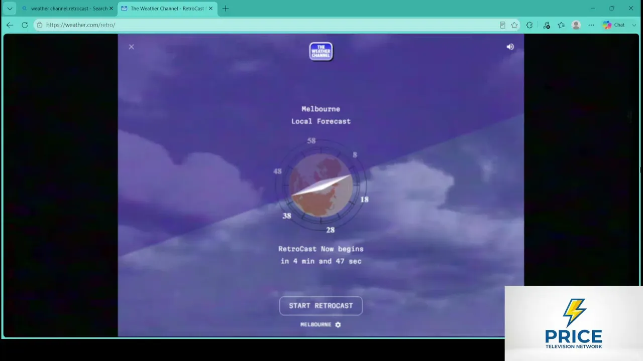Refresh the current page
Viewport: 643px width, 361px height.
pyautogui.click(x=25, y=25)
